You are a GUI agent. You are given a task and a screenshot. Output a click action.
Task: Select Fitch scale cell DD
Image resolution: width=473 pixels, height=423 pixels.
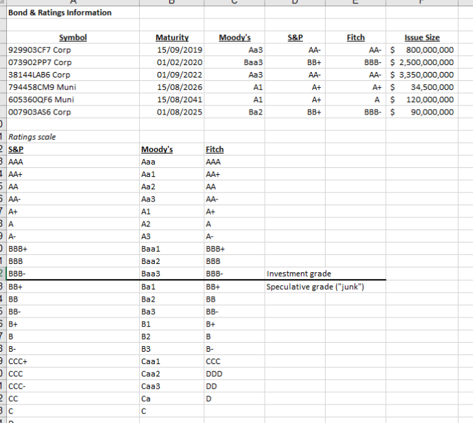pyautogui.click(x=234, y=386)
